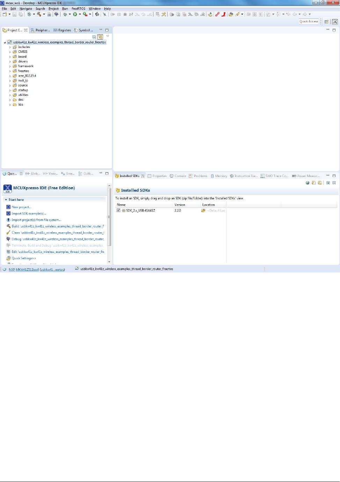Screen dimensions: 340x482
Task: Open the Window menu
Action: point(94,9)
